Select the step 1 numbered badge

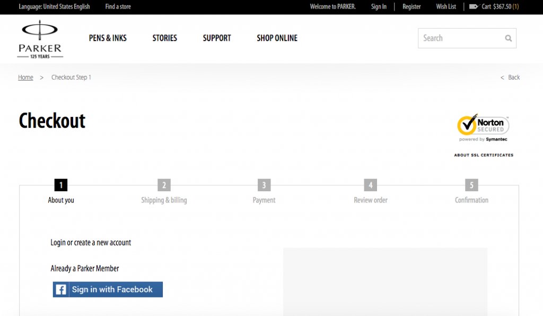coord(61,185)
